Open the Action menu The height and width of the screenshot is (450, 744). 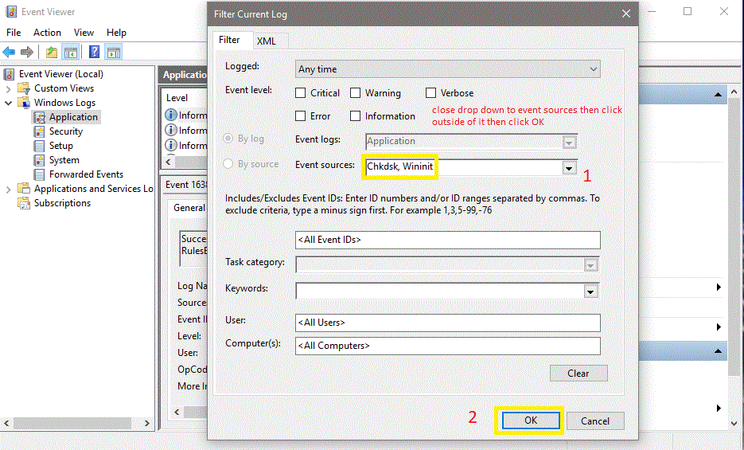(47, 33)
